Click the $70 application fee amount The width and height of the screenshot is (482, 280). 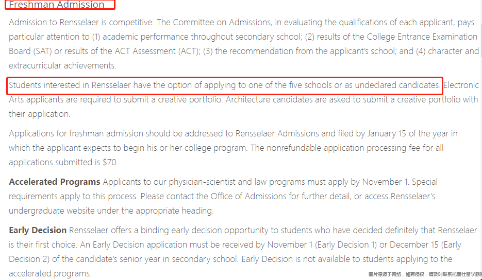[110, 162]
